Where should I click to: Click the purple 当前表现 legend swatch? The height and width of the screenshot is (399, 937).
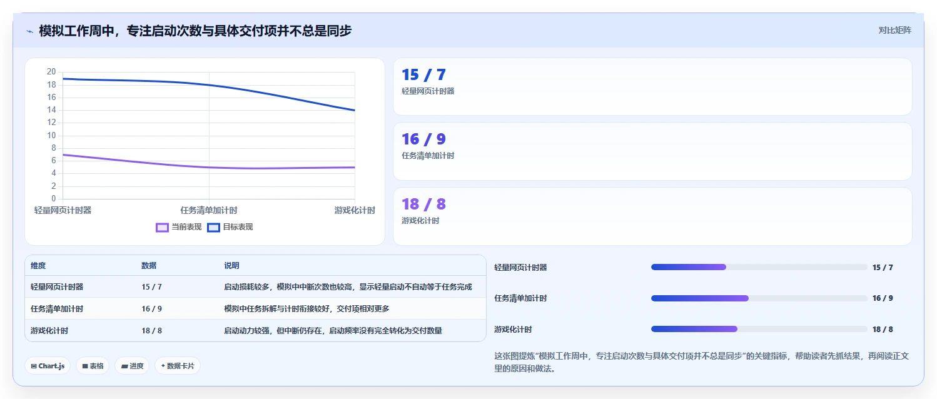pyautogui.click(x=162, y=227)
